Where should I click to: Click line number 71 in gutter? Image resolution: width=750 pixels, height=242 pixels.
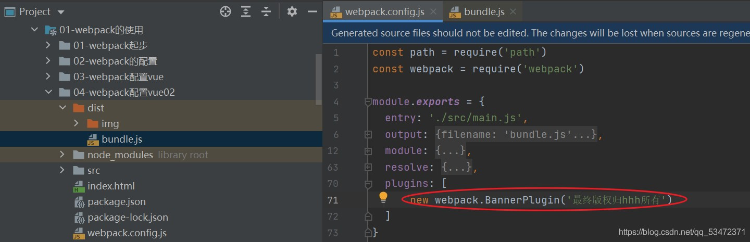click(333, 200)
